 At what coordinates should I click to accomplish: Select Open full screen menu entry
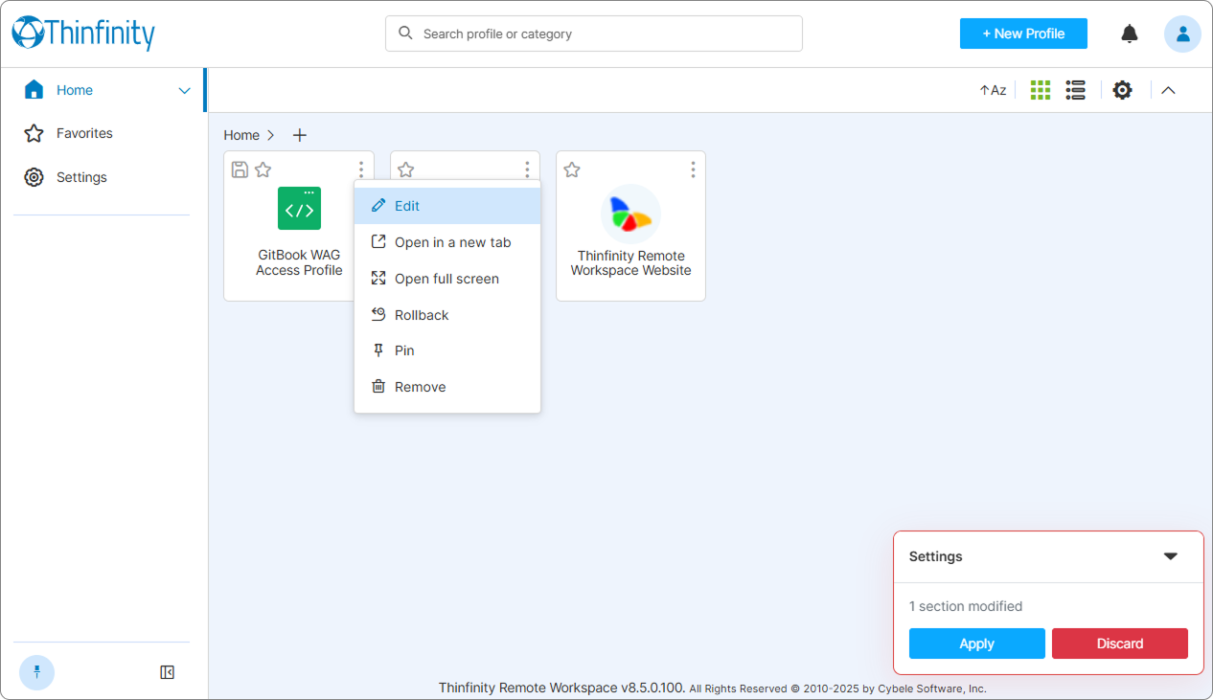[x=447, y=279]
